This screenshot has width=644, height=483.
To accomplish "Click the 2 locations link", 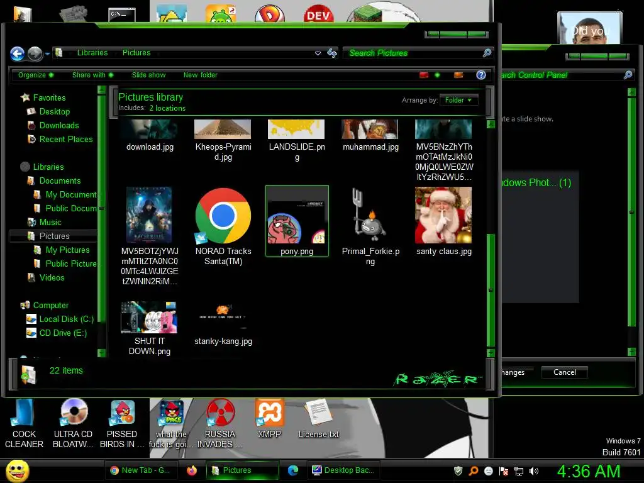I will click(x=167, y=108).
